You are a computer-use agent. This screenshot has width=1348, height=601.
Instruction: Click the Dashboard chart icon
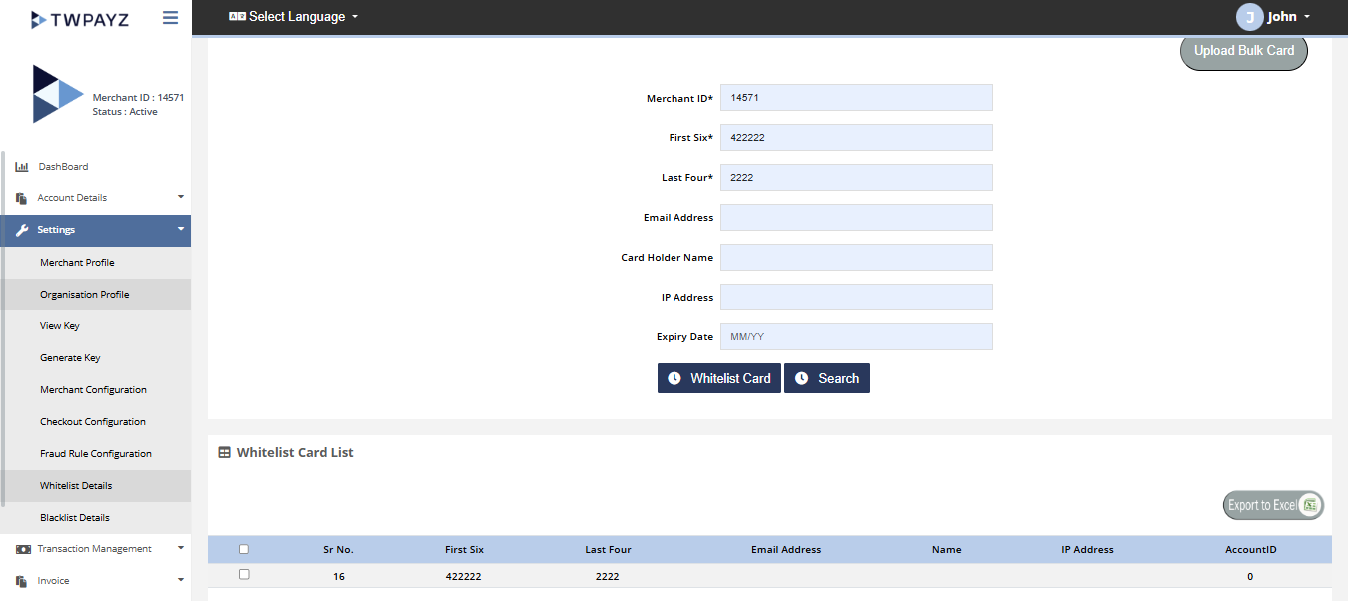[22, 167]
